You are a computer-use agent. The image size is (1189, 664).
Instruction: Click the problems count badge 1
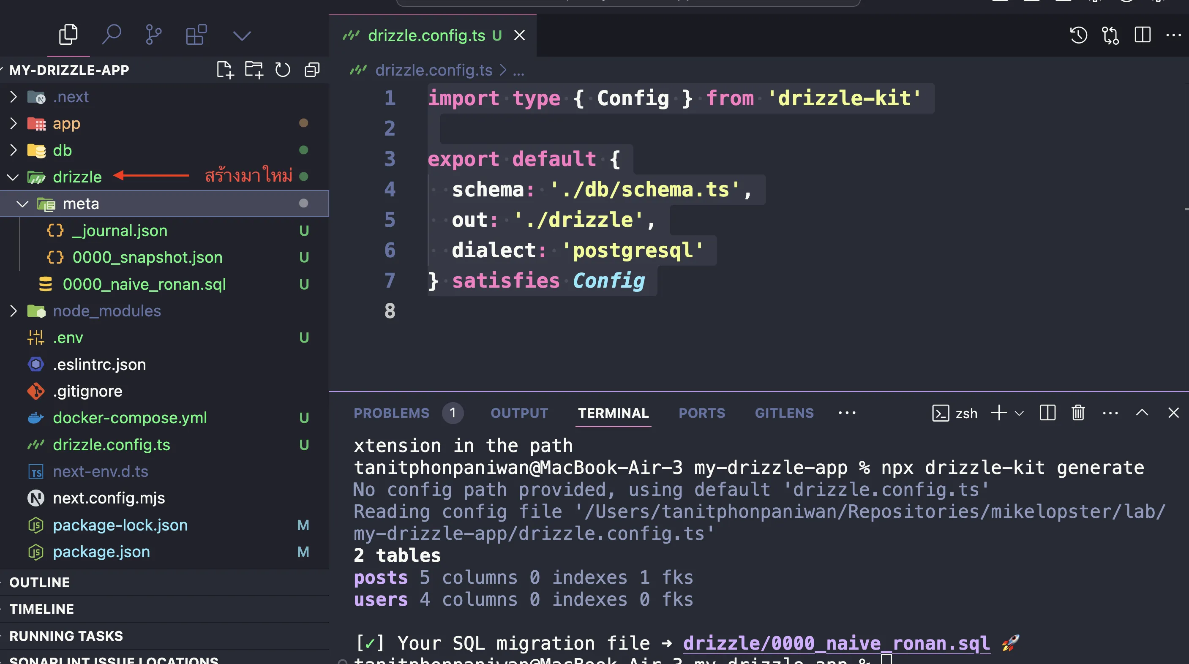click(453, 413)
